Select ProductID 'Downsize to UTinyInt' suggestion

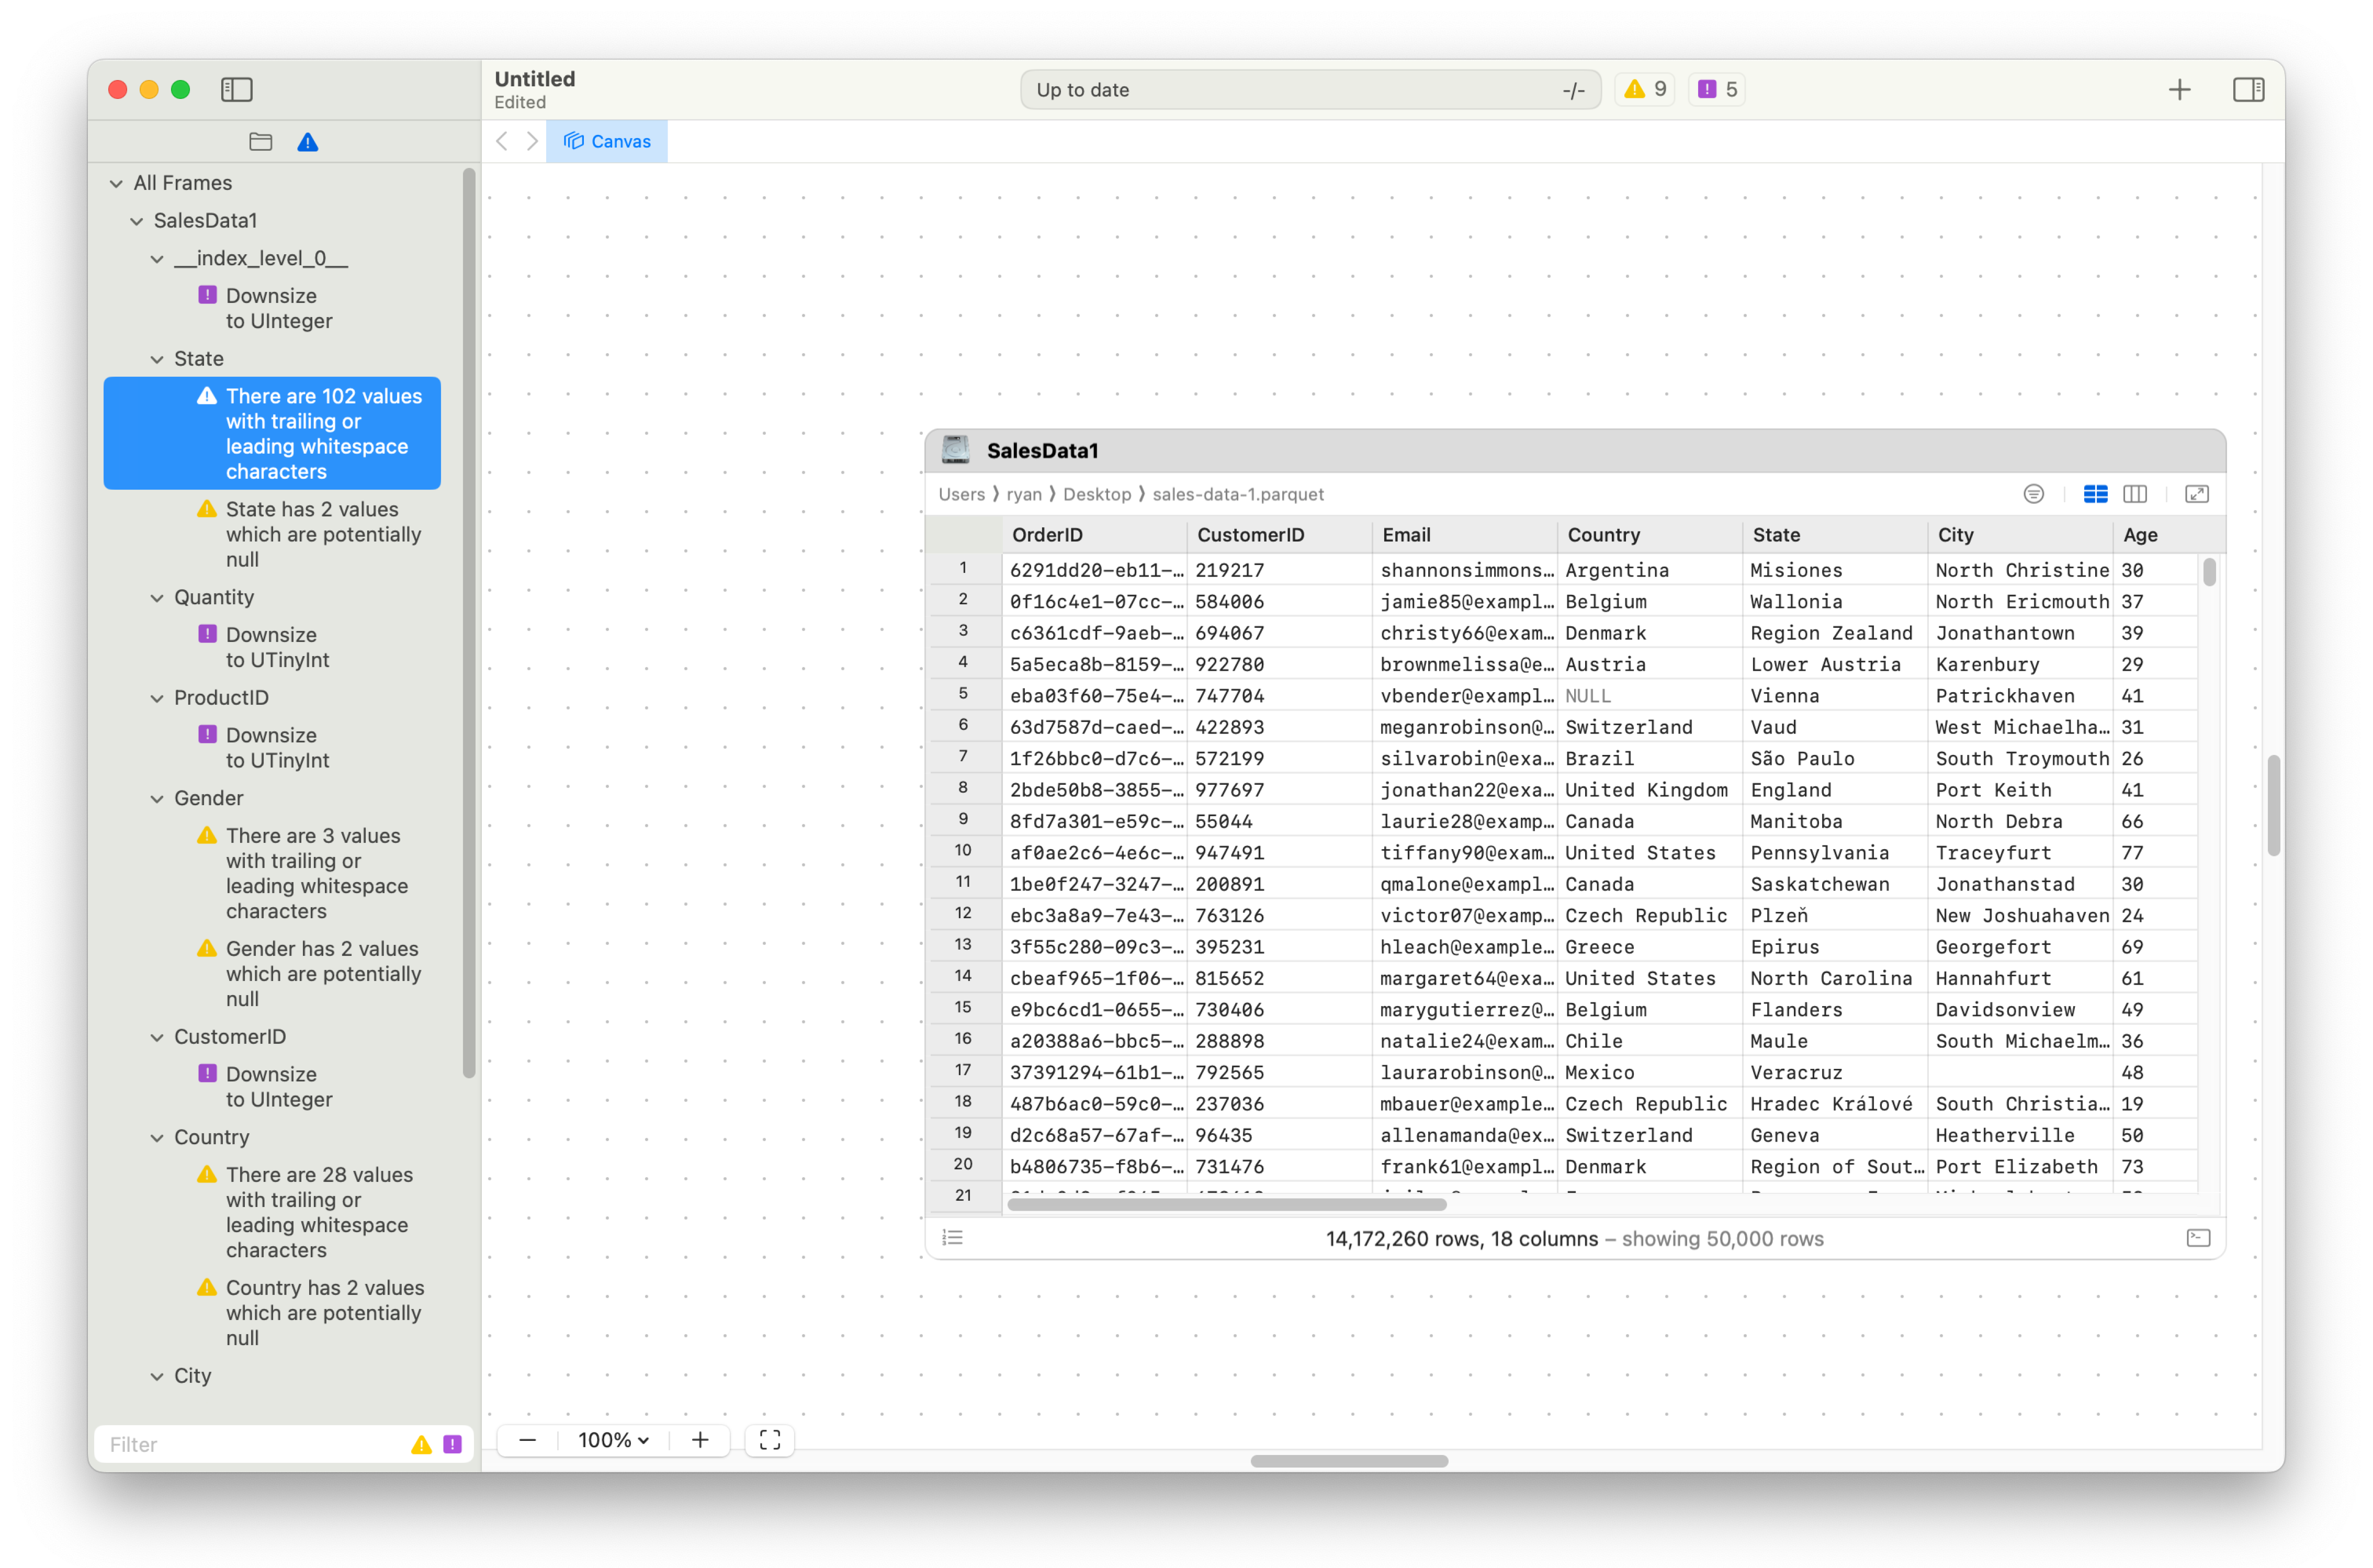(272, 747)
